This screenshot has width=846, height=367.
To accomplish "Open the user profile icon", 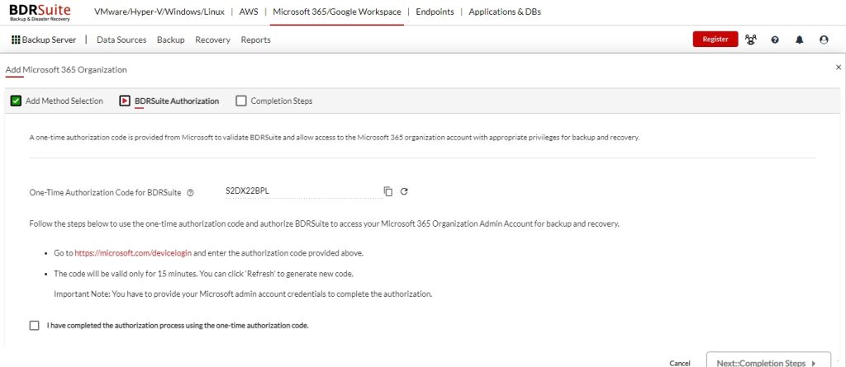I will (x=824, y=40).
